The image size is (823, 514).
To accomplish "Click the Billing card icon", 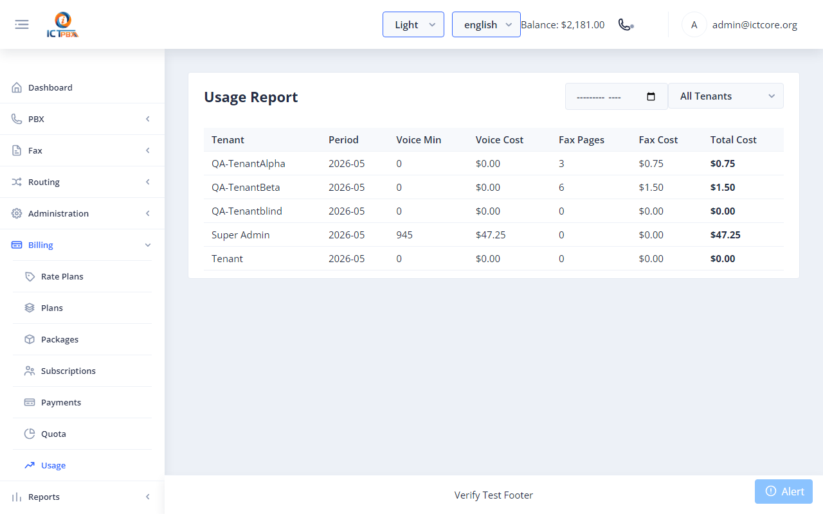I will click(x=17, y=245).
